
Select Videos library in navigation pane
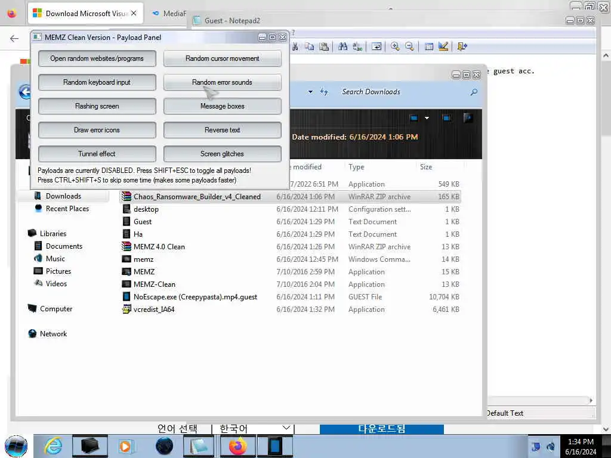click(56, 283)
